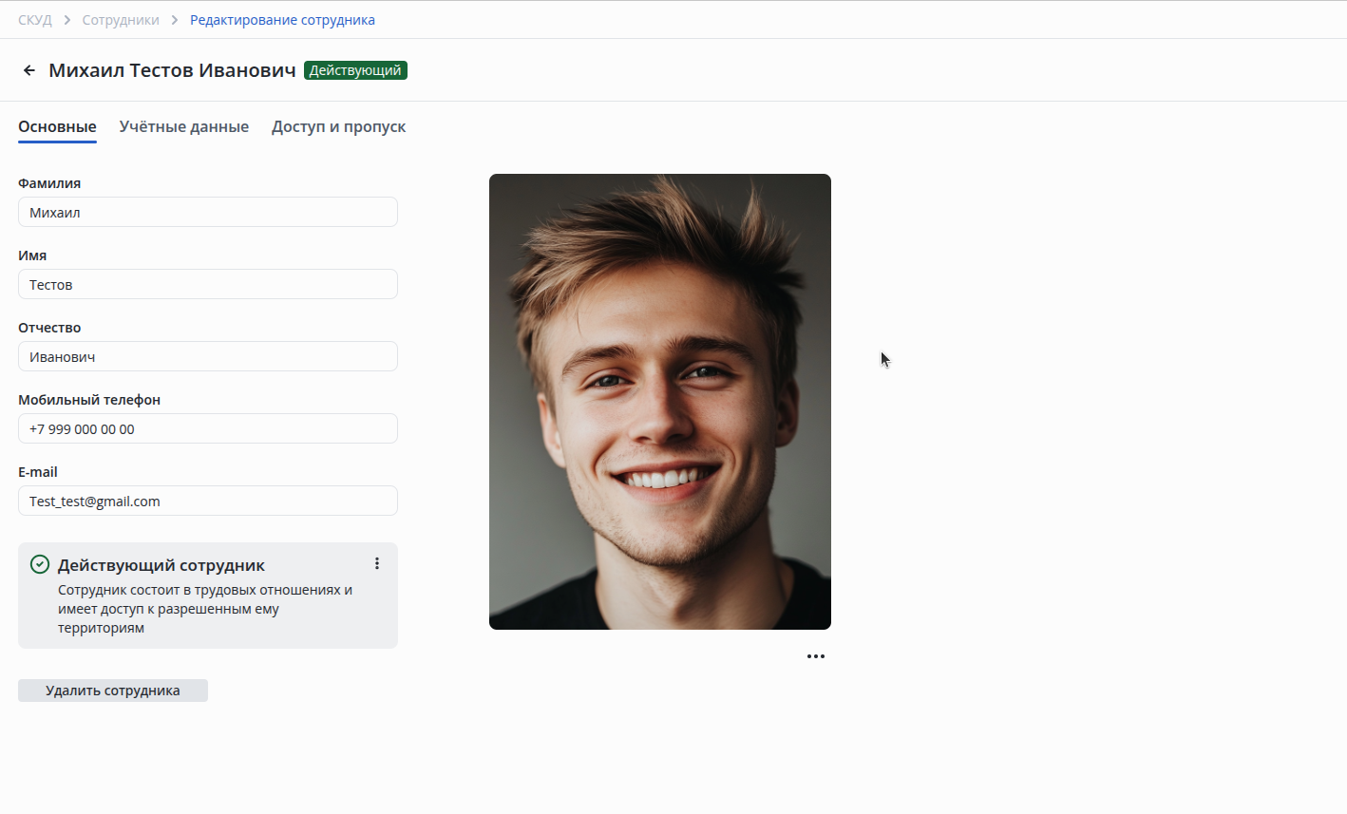Go to СКУД breadcrumb link
The image size is (1347, 814).
pos(35,20)
